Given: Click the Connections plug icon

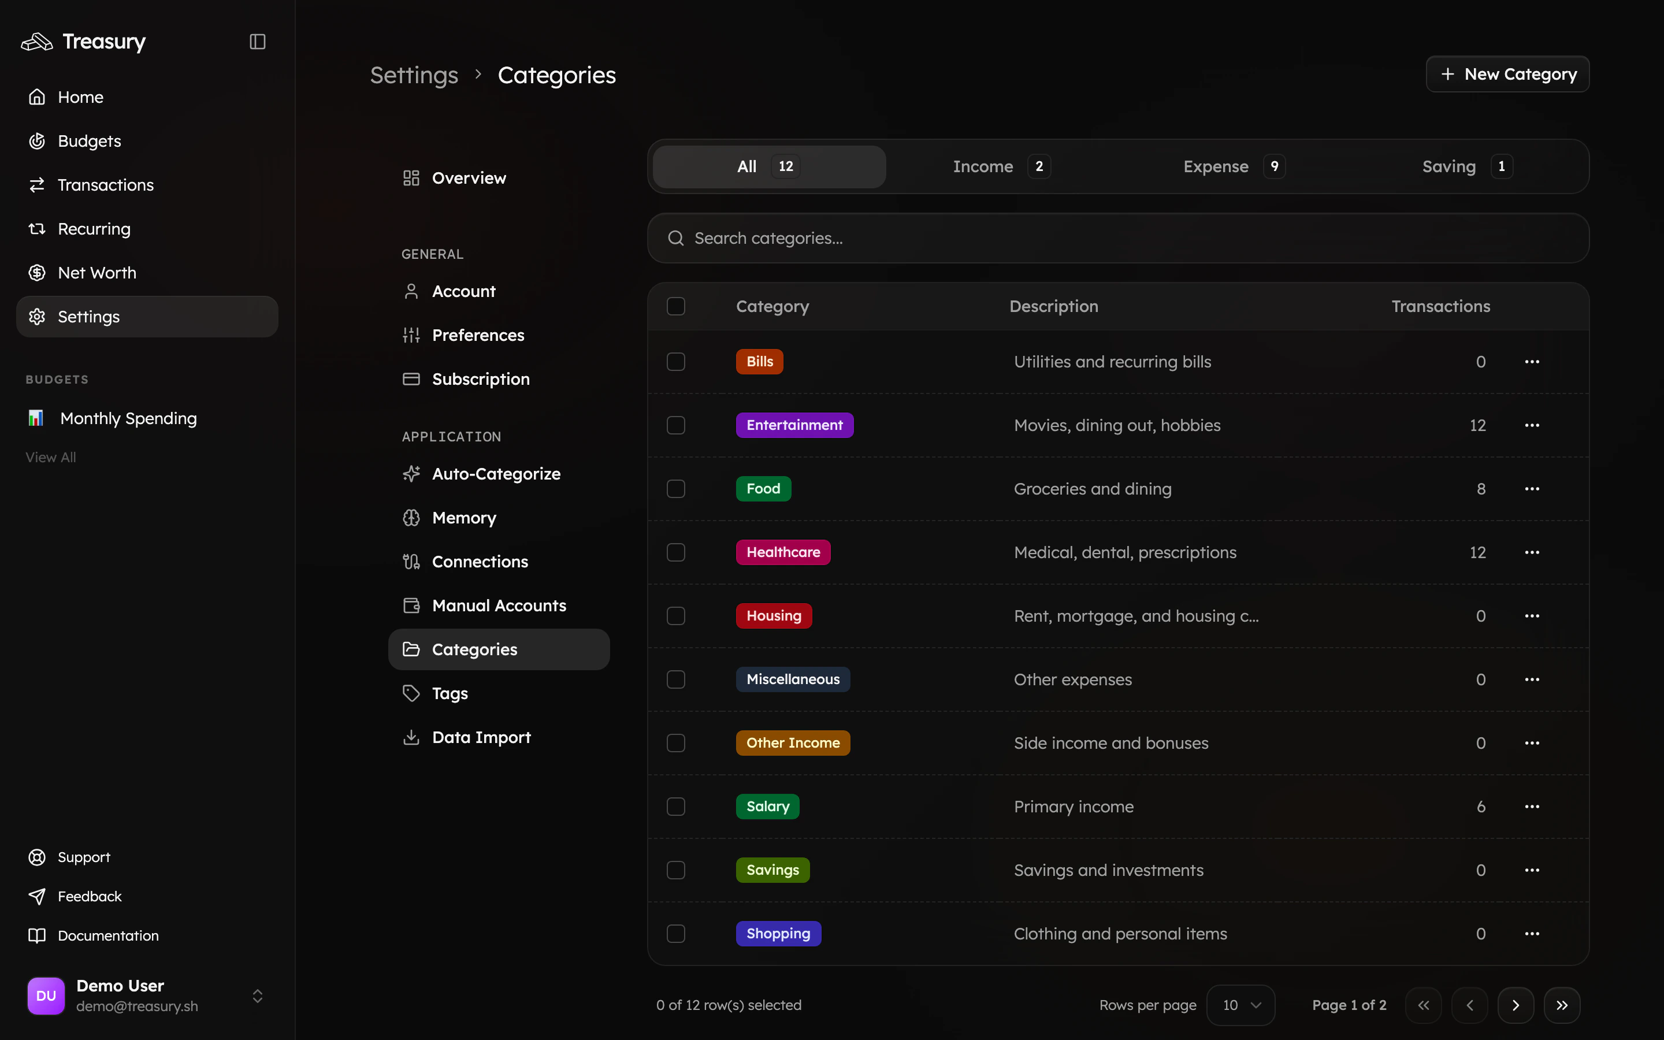Looking at the screenshot, I should click(x=411, y=562).
